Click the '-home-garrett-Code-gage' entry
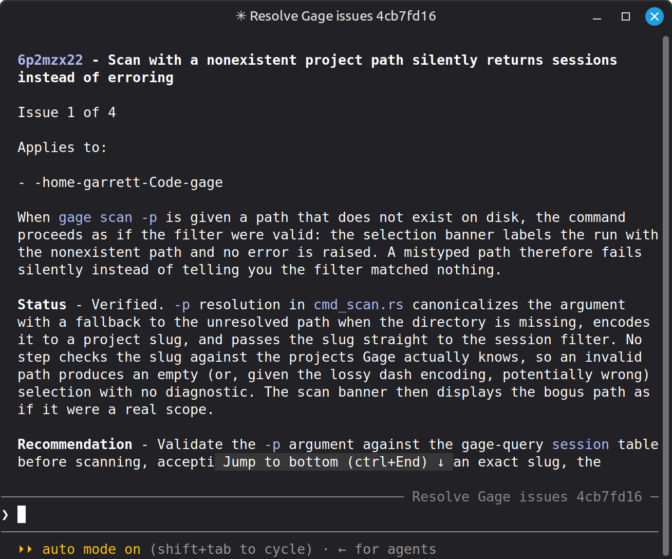The width and height of the screenshot is (672, 559). tap(128, 182)
